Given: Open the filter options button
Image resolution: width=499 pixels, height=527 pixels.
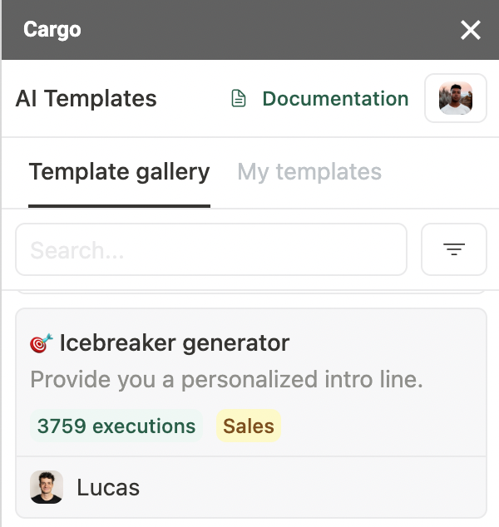Looking at the screenshot, I should (453, 249).
